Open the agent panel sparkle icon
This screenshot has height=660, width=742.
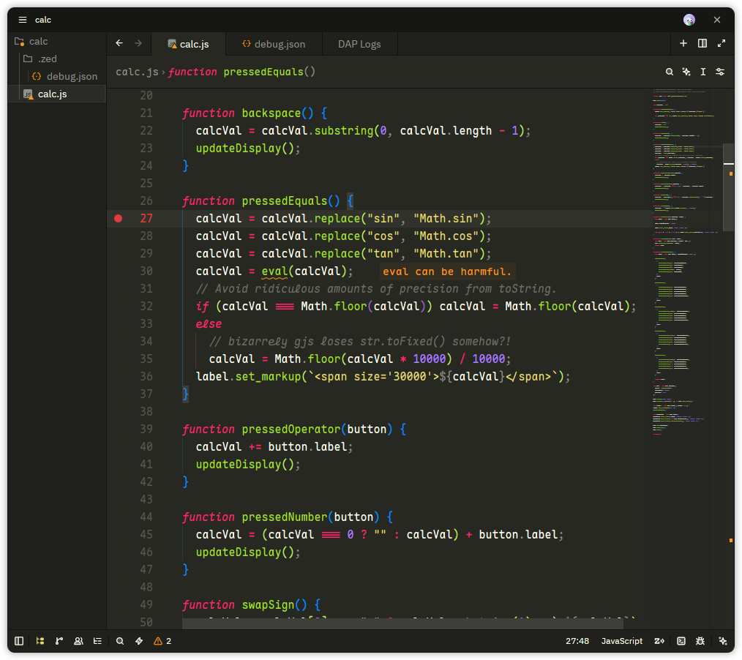coord(722,641)
